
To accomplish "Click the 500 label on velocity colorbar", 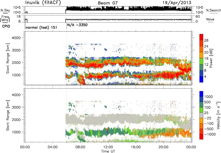I will tap(208, 102).
